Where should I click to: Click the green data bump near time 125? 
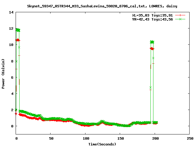(102, 122)
